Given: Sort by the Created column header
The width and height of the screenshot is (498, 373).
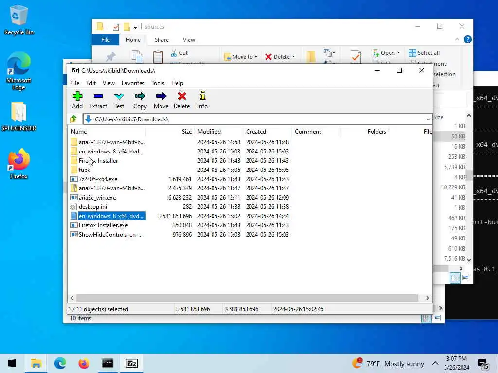Looking at the screenshot, I should pos(267,131).
